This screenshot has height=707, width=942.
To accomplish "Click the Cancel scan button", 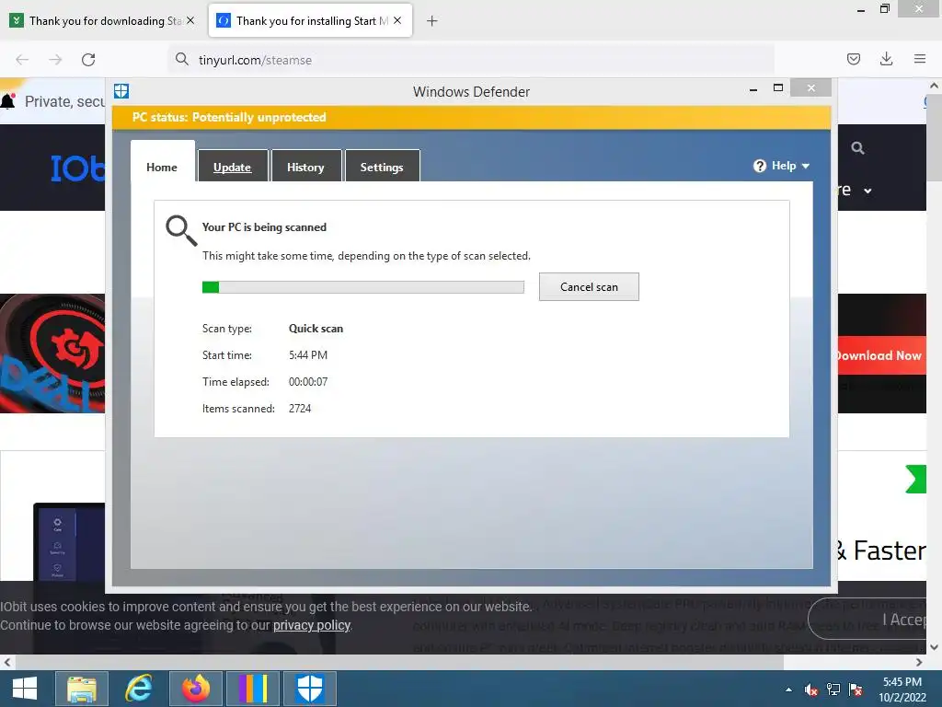I will (589, 287).
